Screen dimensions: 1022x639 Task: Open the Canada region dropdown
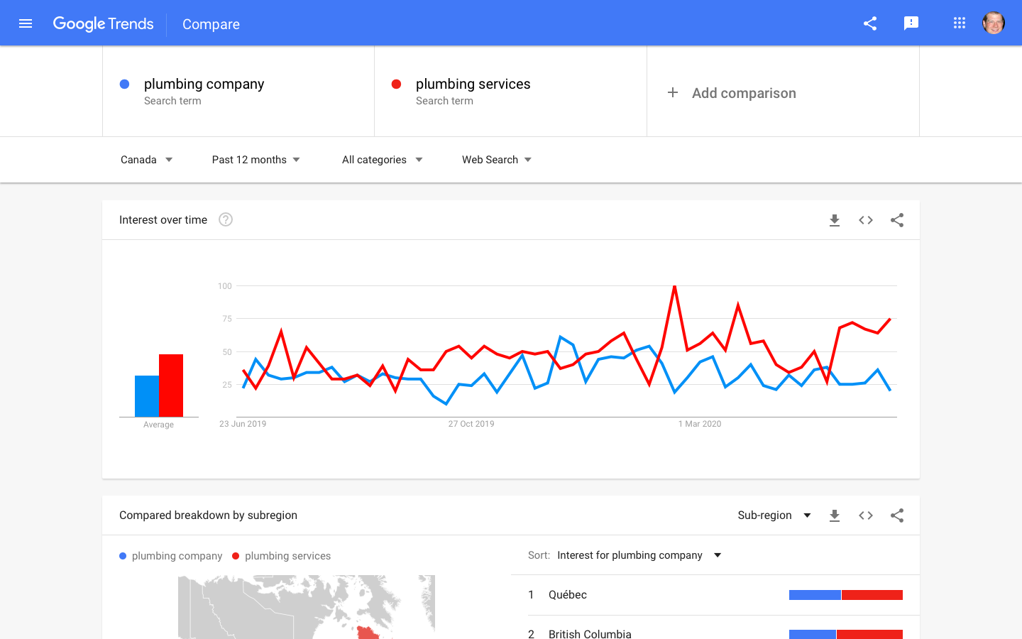(x=146, y=160)
